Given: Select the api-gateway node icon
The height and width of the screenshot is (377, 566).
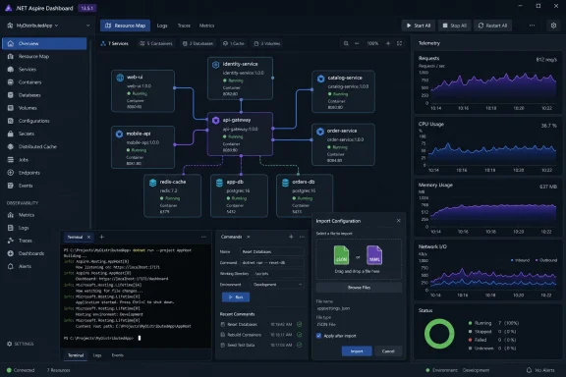Looking at the screenshot, I should point(215,120).
